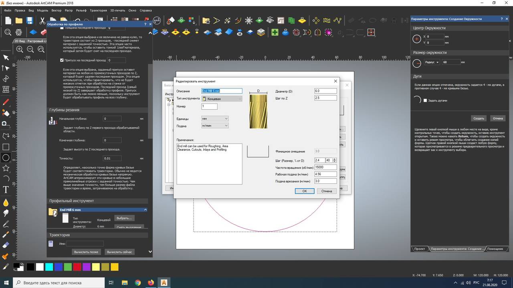Open the Tool type Концевая dropdown
This screenshot has height=288, width=513.
pos(222,98)
